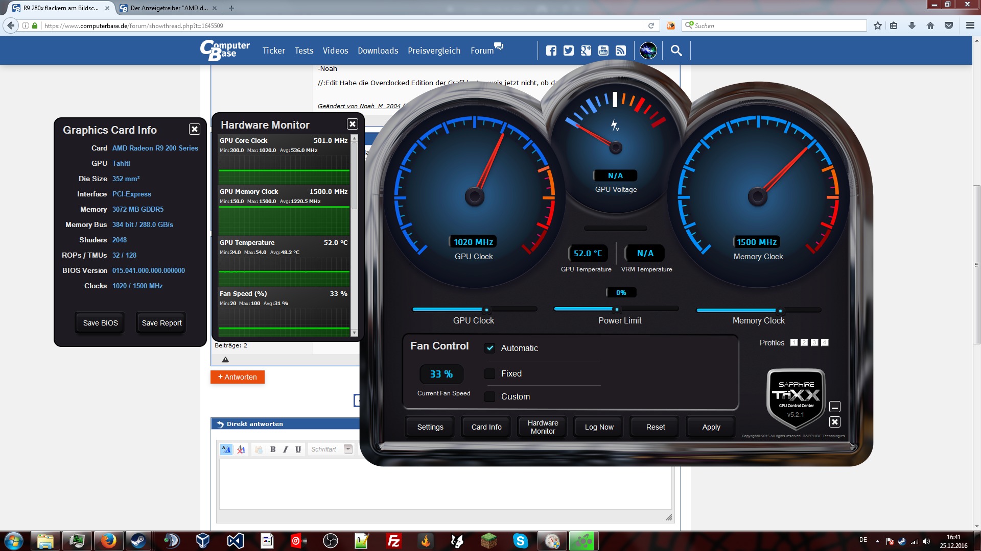Click the bold formatting icon
The width and height of the screenshot is (981, 551).
273,449
